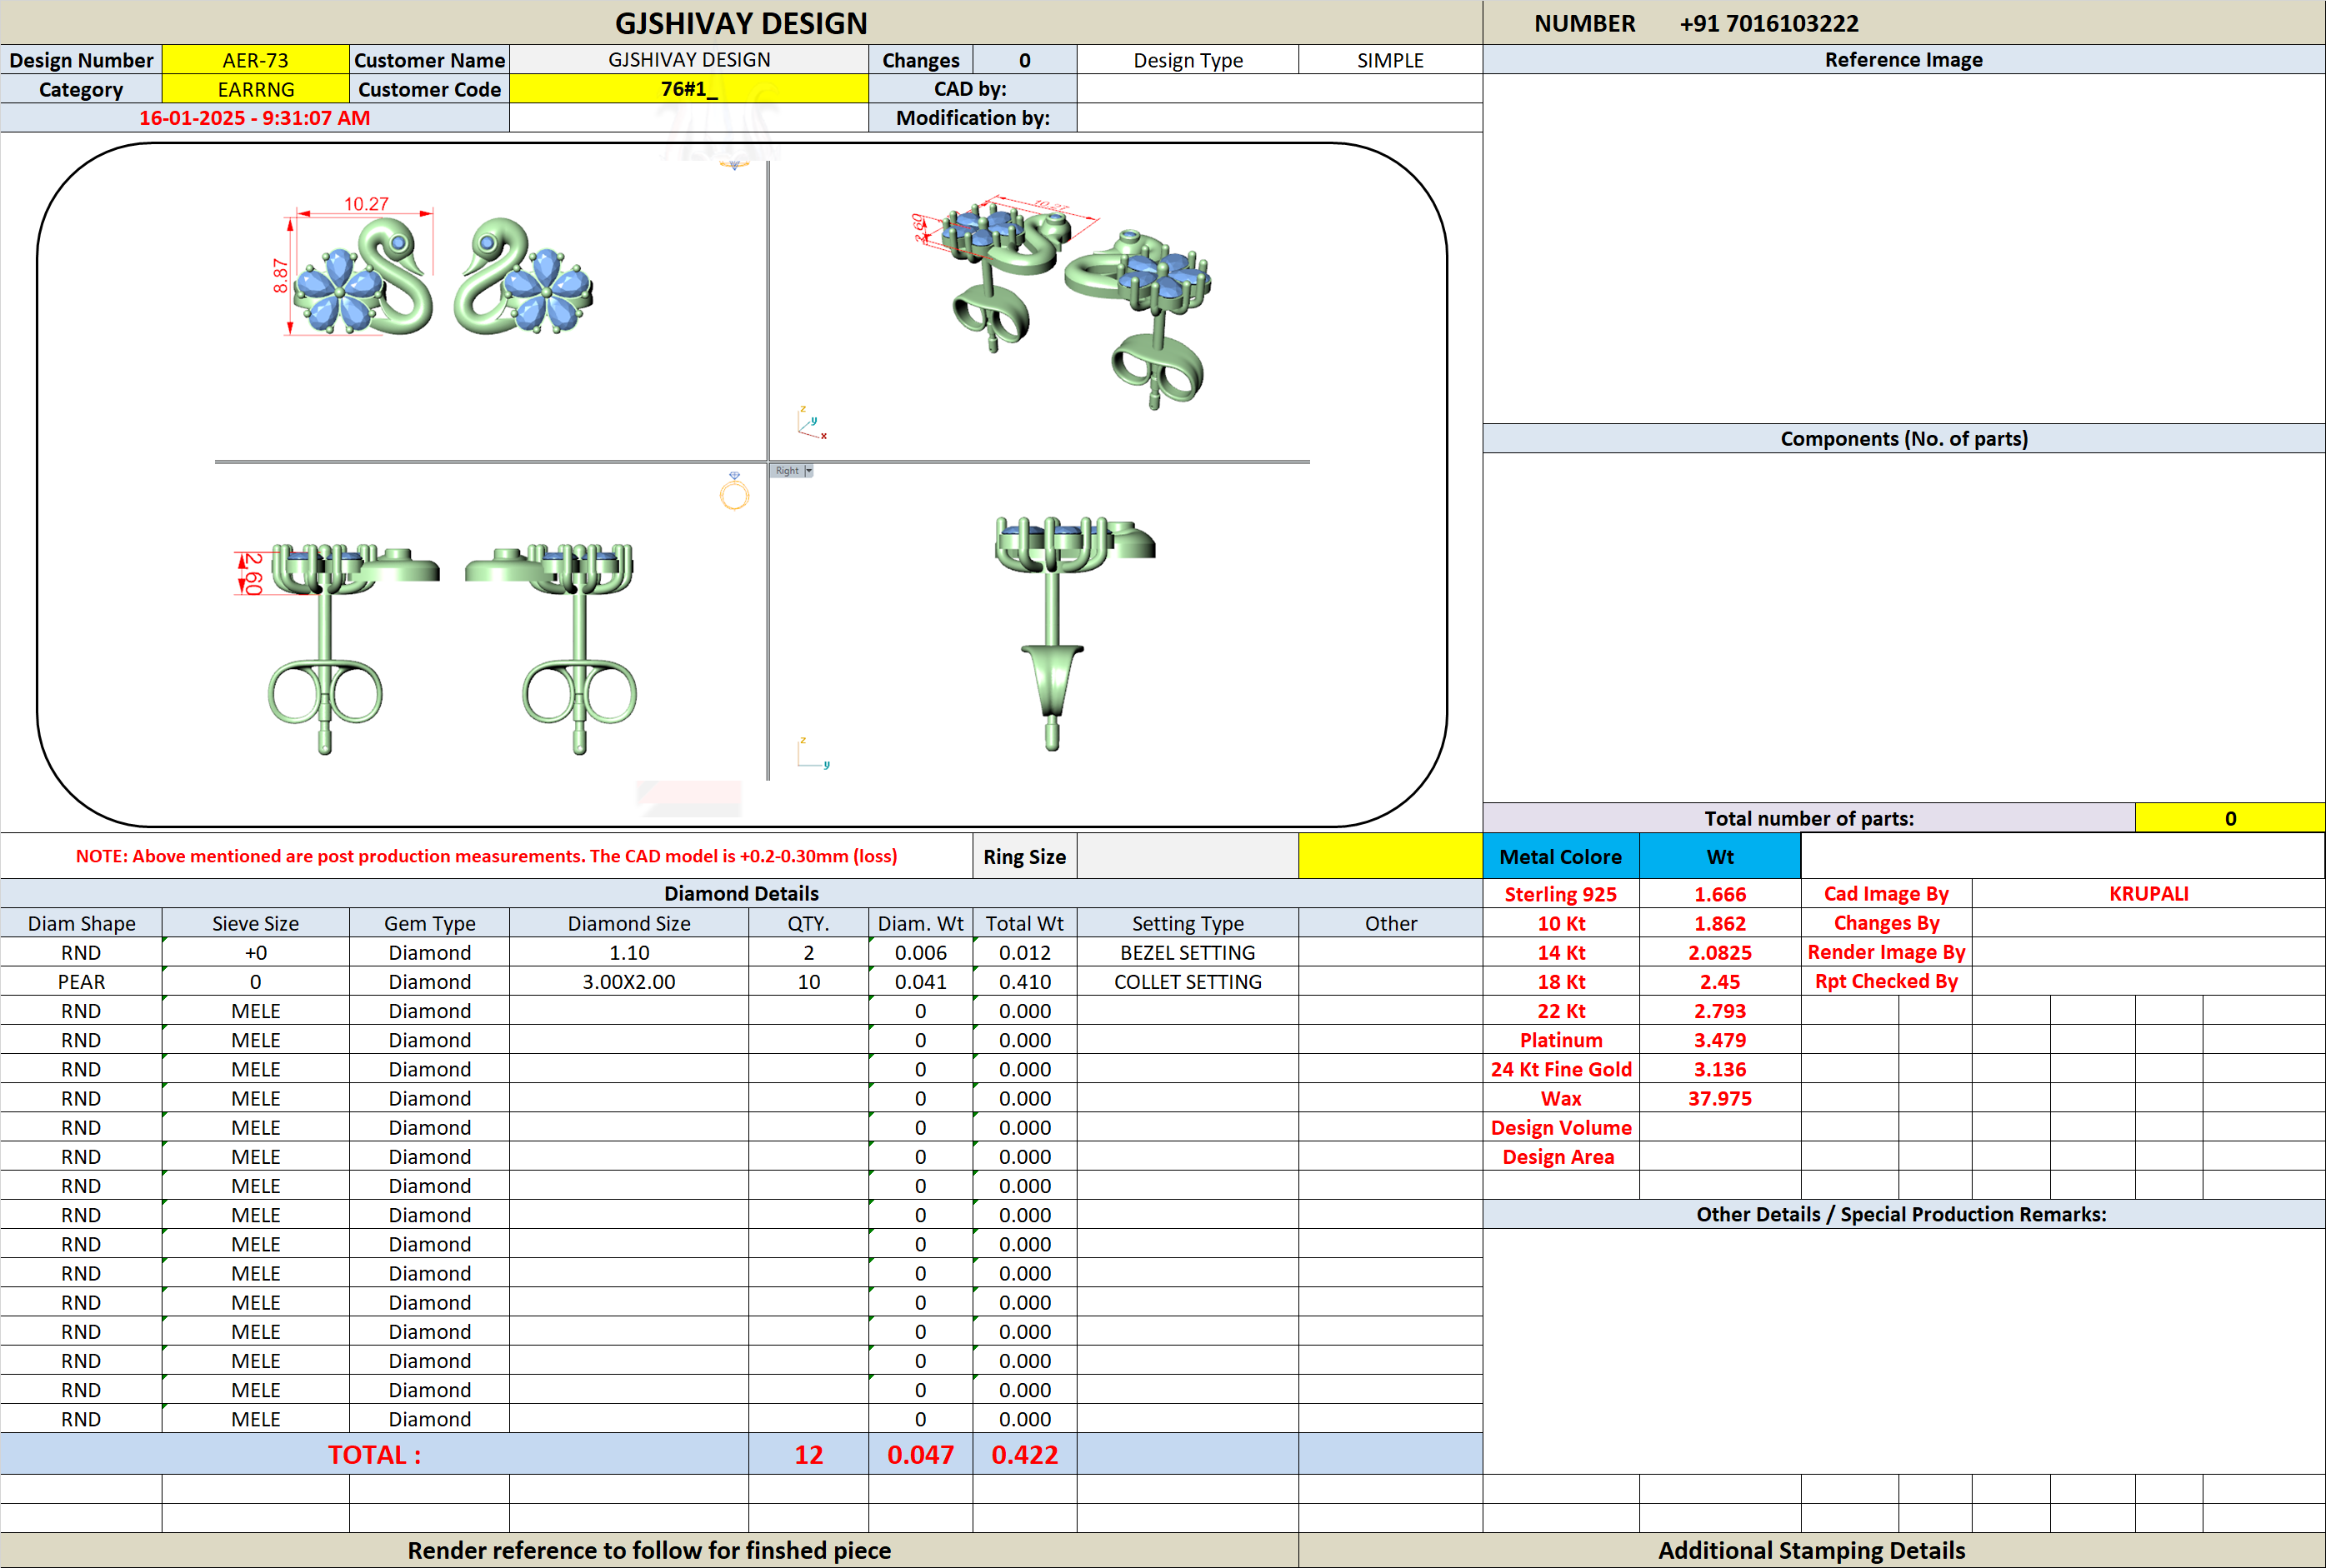Click the yellow cell beside Ring Size
The width and height of the screenshot is (2326, 1568).
[1390, 856]
